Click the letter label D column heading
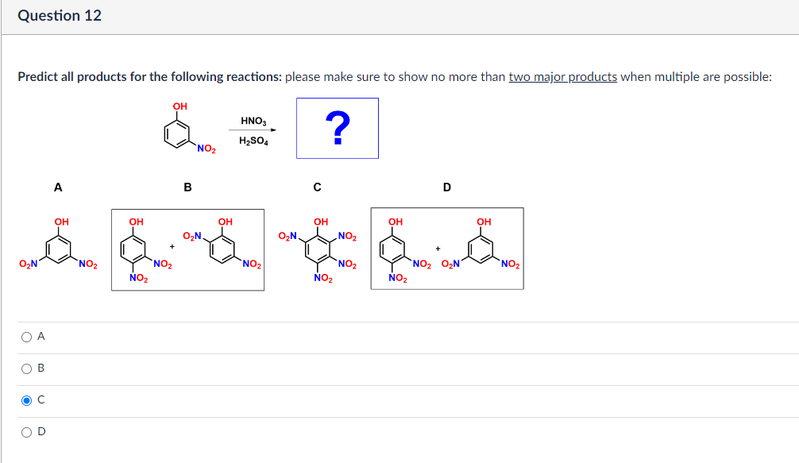This screenshot has height=463, width=799. pyautogui.click(x=446, y=187)
